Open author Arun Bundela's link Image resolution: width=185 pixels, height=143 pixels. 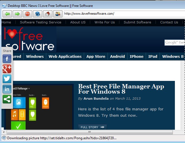pyautogui.click(x=96, y=99)
